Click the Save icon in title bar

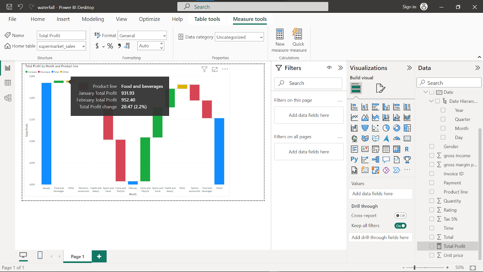(x=9, y=7)
